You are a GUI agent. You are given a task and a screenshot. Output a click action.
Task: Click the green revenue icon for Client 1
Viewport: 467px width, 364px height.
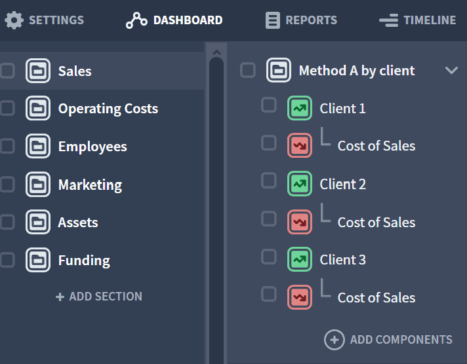[x=300, y=108]
